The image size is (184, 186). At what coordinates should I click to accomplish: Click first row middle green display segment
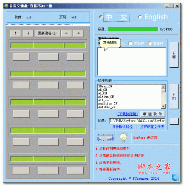(49, 45)
